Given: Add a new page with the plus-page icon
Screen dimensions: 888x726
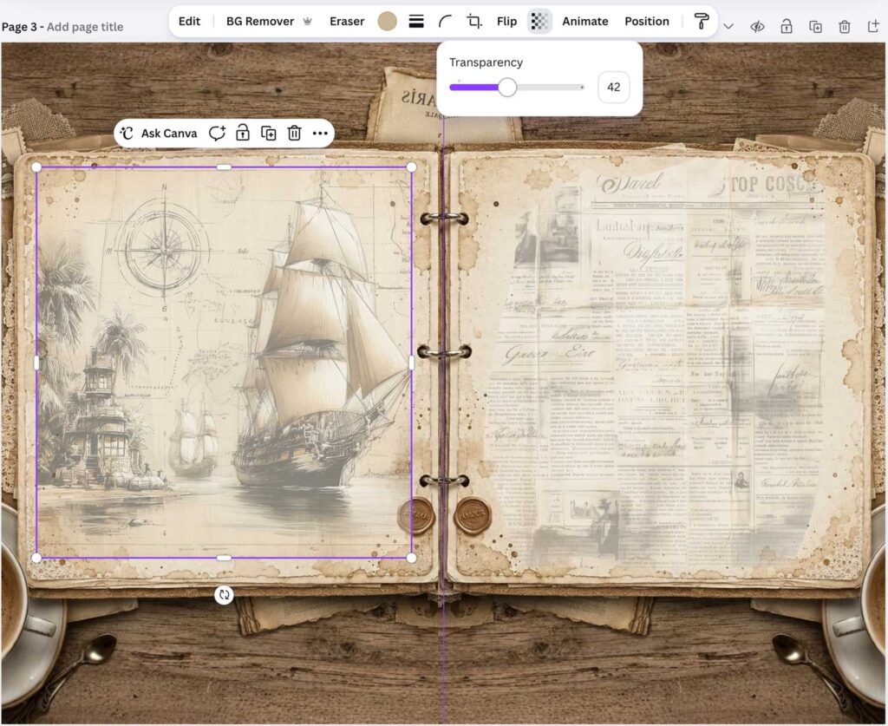Looking at the screenshot, I should click(x=872, y=27).
